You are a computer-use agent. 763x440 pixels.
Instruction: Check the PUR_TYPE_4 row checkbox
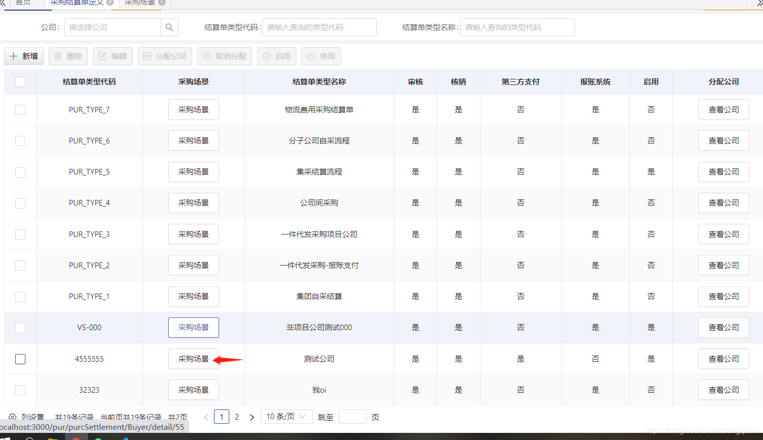(x=20, y=203)
